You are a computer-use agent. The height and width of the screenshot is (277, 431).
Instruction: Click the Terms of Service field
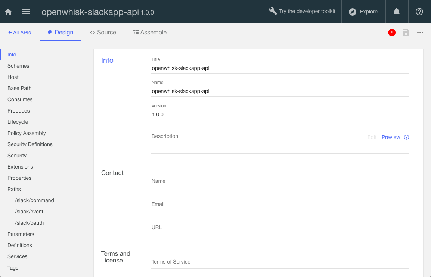280,262
